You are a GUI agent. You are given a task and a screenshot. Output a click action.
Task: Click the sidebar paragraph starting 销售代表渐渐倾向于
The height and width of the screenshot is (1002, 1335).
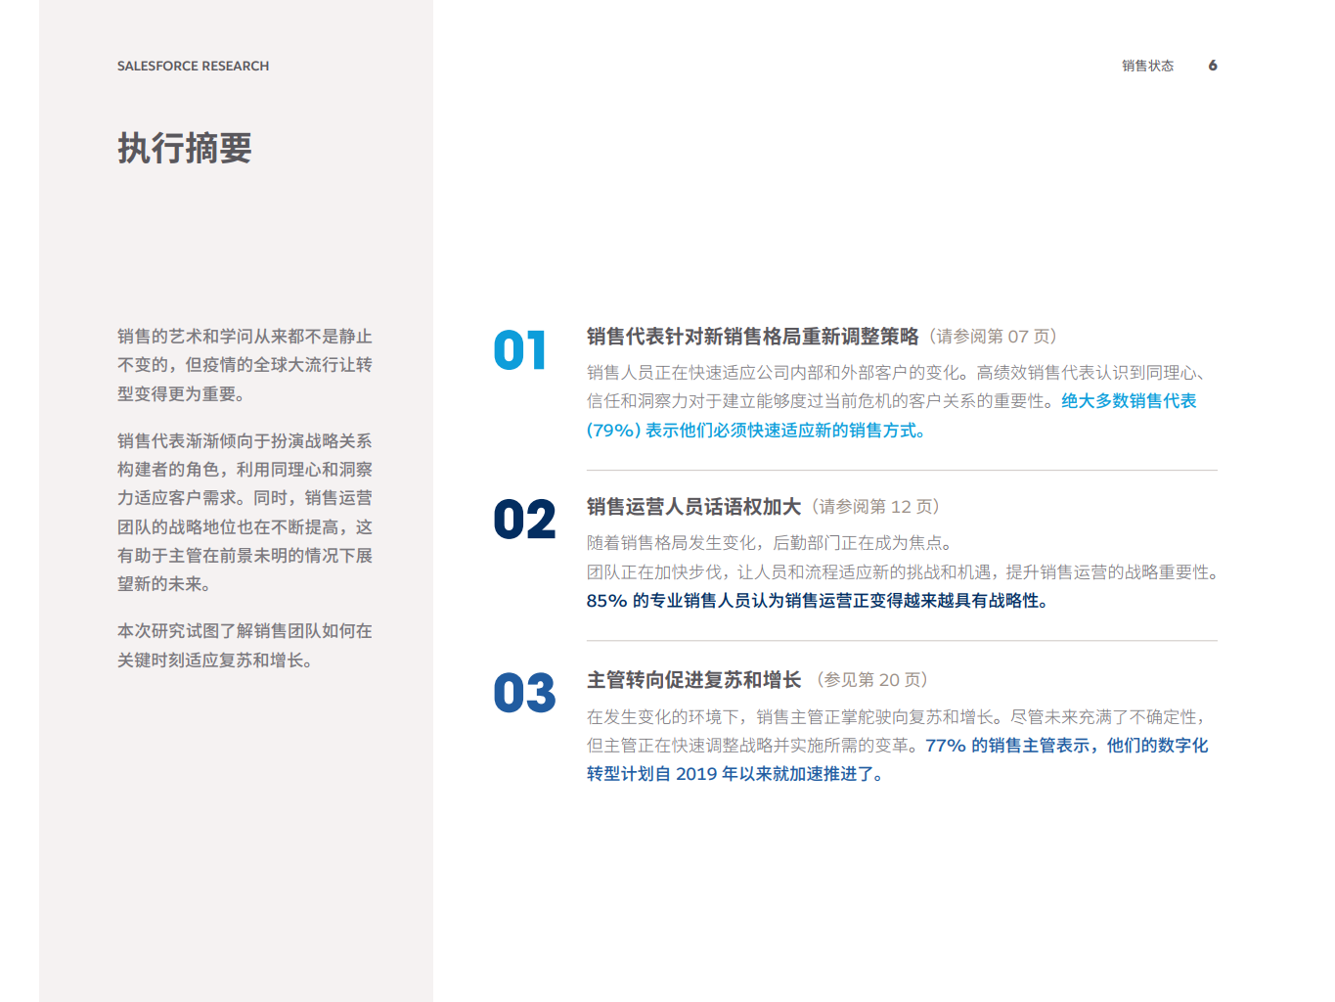pyautogui.click(x=245, y=513)
